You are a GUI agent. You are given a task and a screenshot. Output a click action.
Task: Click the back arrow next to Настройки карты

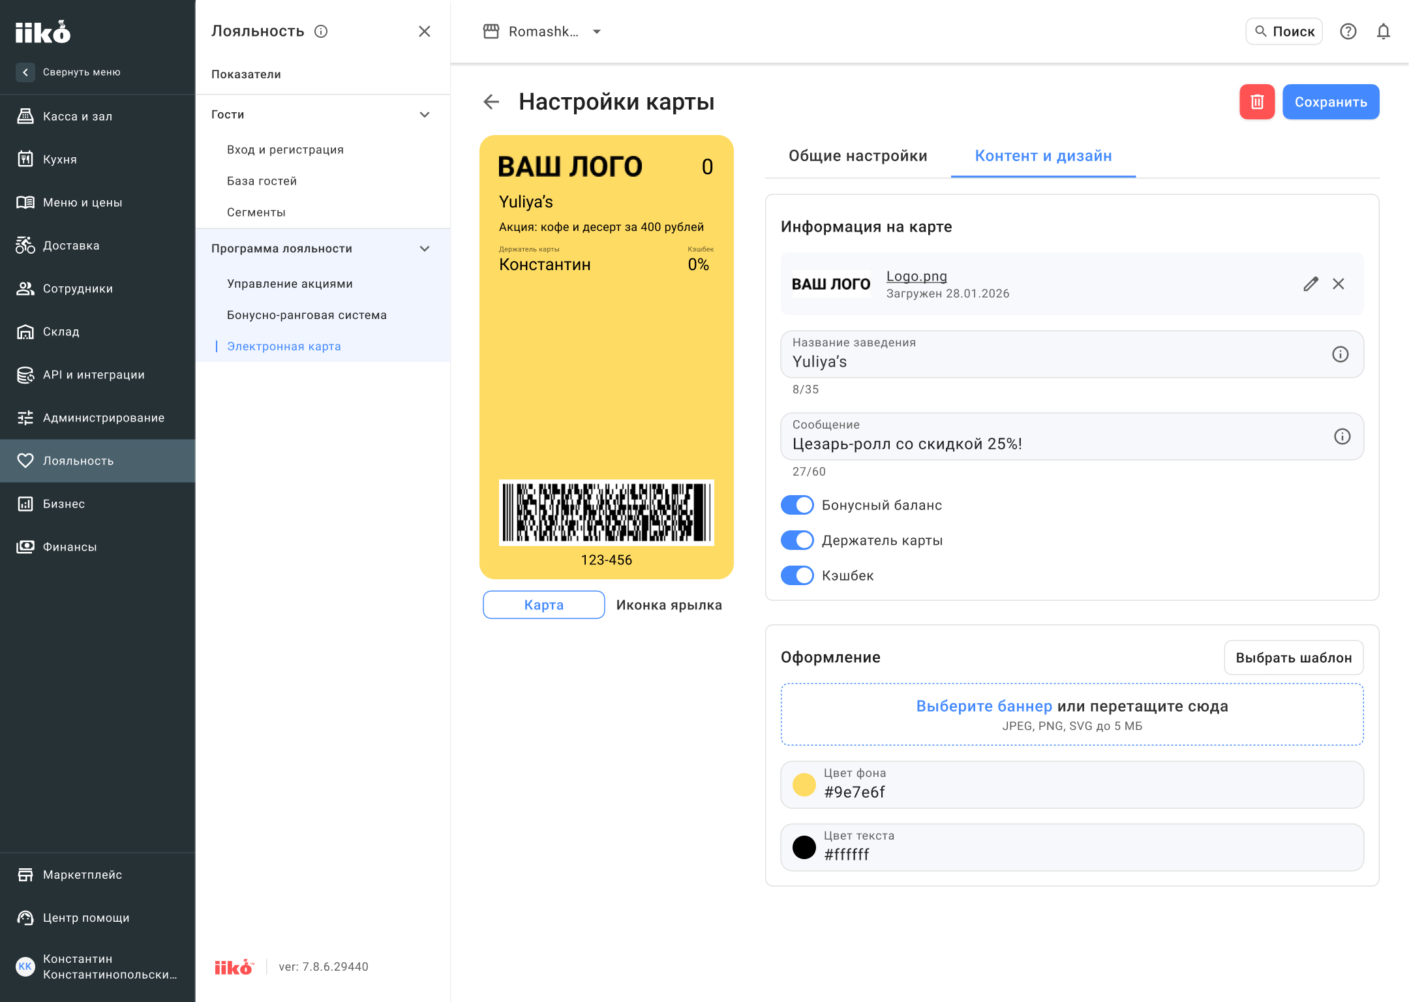491,102
